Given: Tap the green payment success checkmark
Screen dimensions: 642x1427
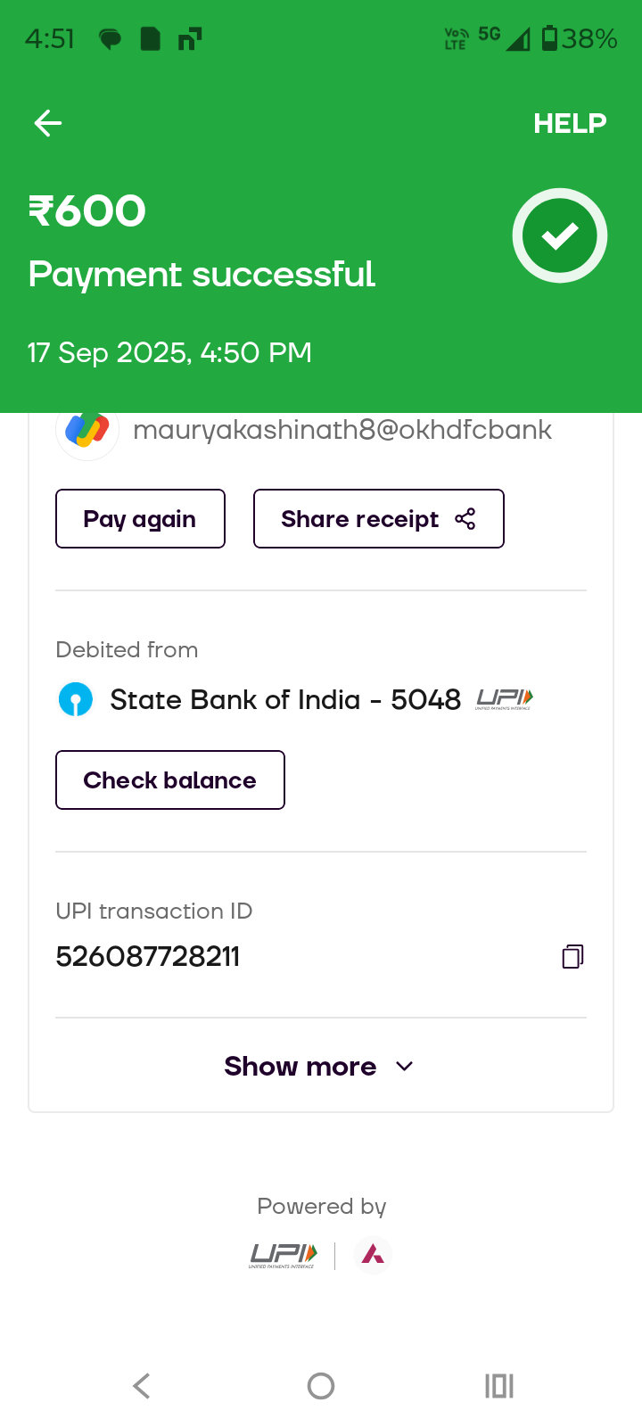Looking at the screenshot, I should tap(560, 236).
